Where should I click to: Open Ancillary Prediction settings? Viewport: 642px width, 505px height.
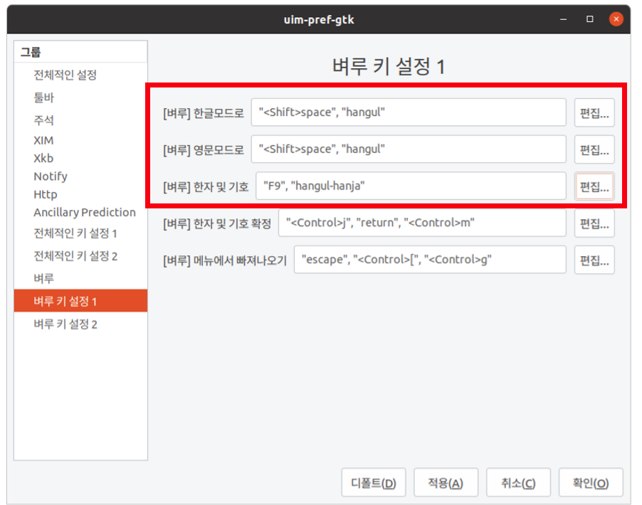tap(80, 213)
